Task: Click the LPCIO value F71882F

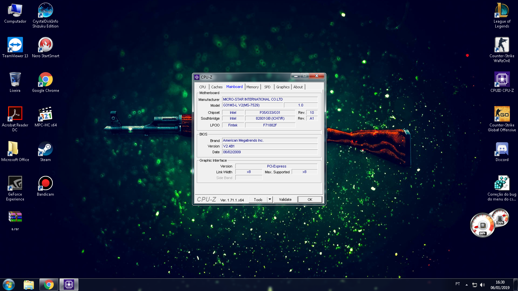Action: point(270,125)
